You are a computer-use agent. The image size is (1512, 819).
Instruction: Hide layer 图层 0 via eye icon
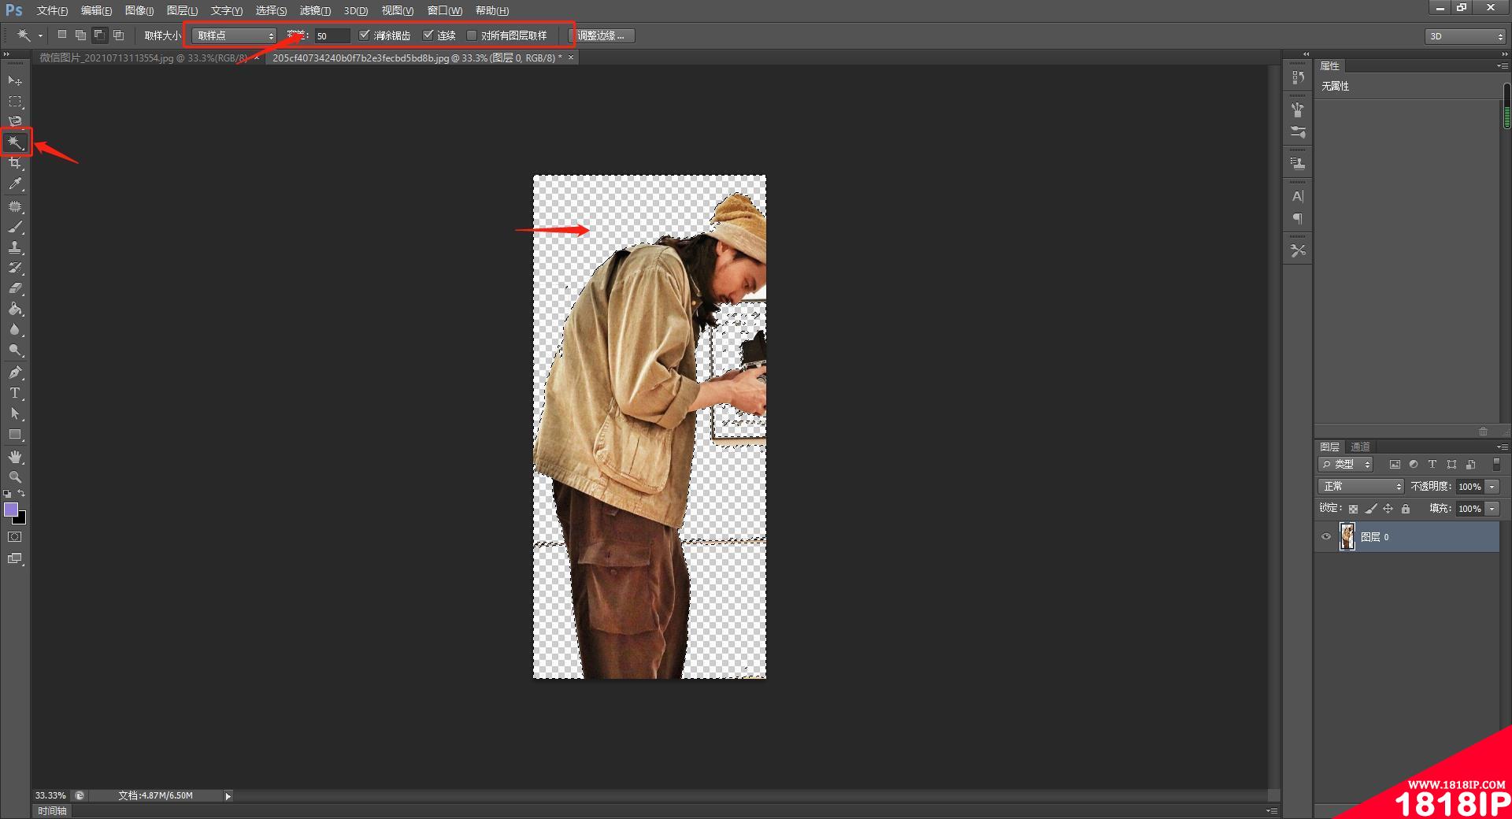point(1326,537)
